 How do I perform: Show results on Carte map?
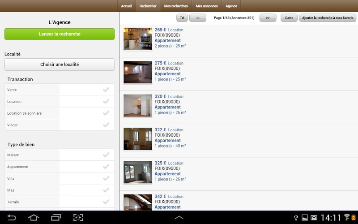[x=289, y=18]
